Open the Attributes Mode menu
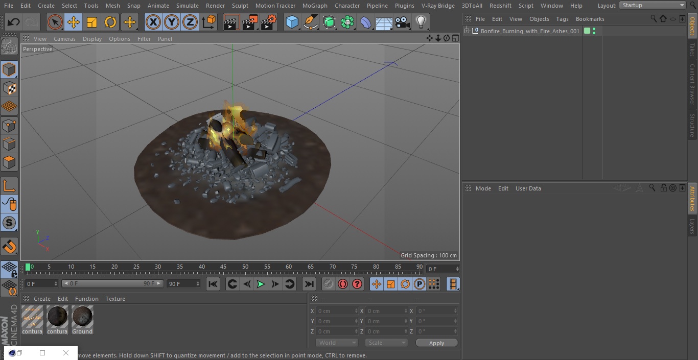The height and width of the screenshot is (360, 698). (x=483, y=188)
